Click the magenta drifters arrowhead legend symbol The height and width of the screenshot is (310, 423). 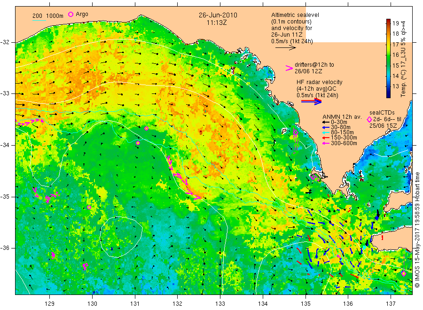pyautogui.click(x=289, y=68)
